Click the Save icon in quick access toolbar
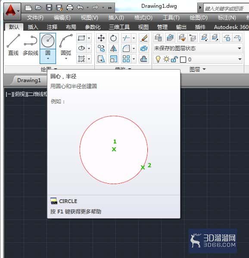The image size is (249, 258). click(x=49, y=8)
